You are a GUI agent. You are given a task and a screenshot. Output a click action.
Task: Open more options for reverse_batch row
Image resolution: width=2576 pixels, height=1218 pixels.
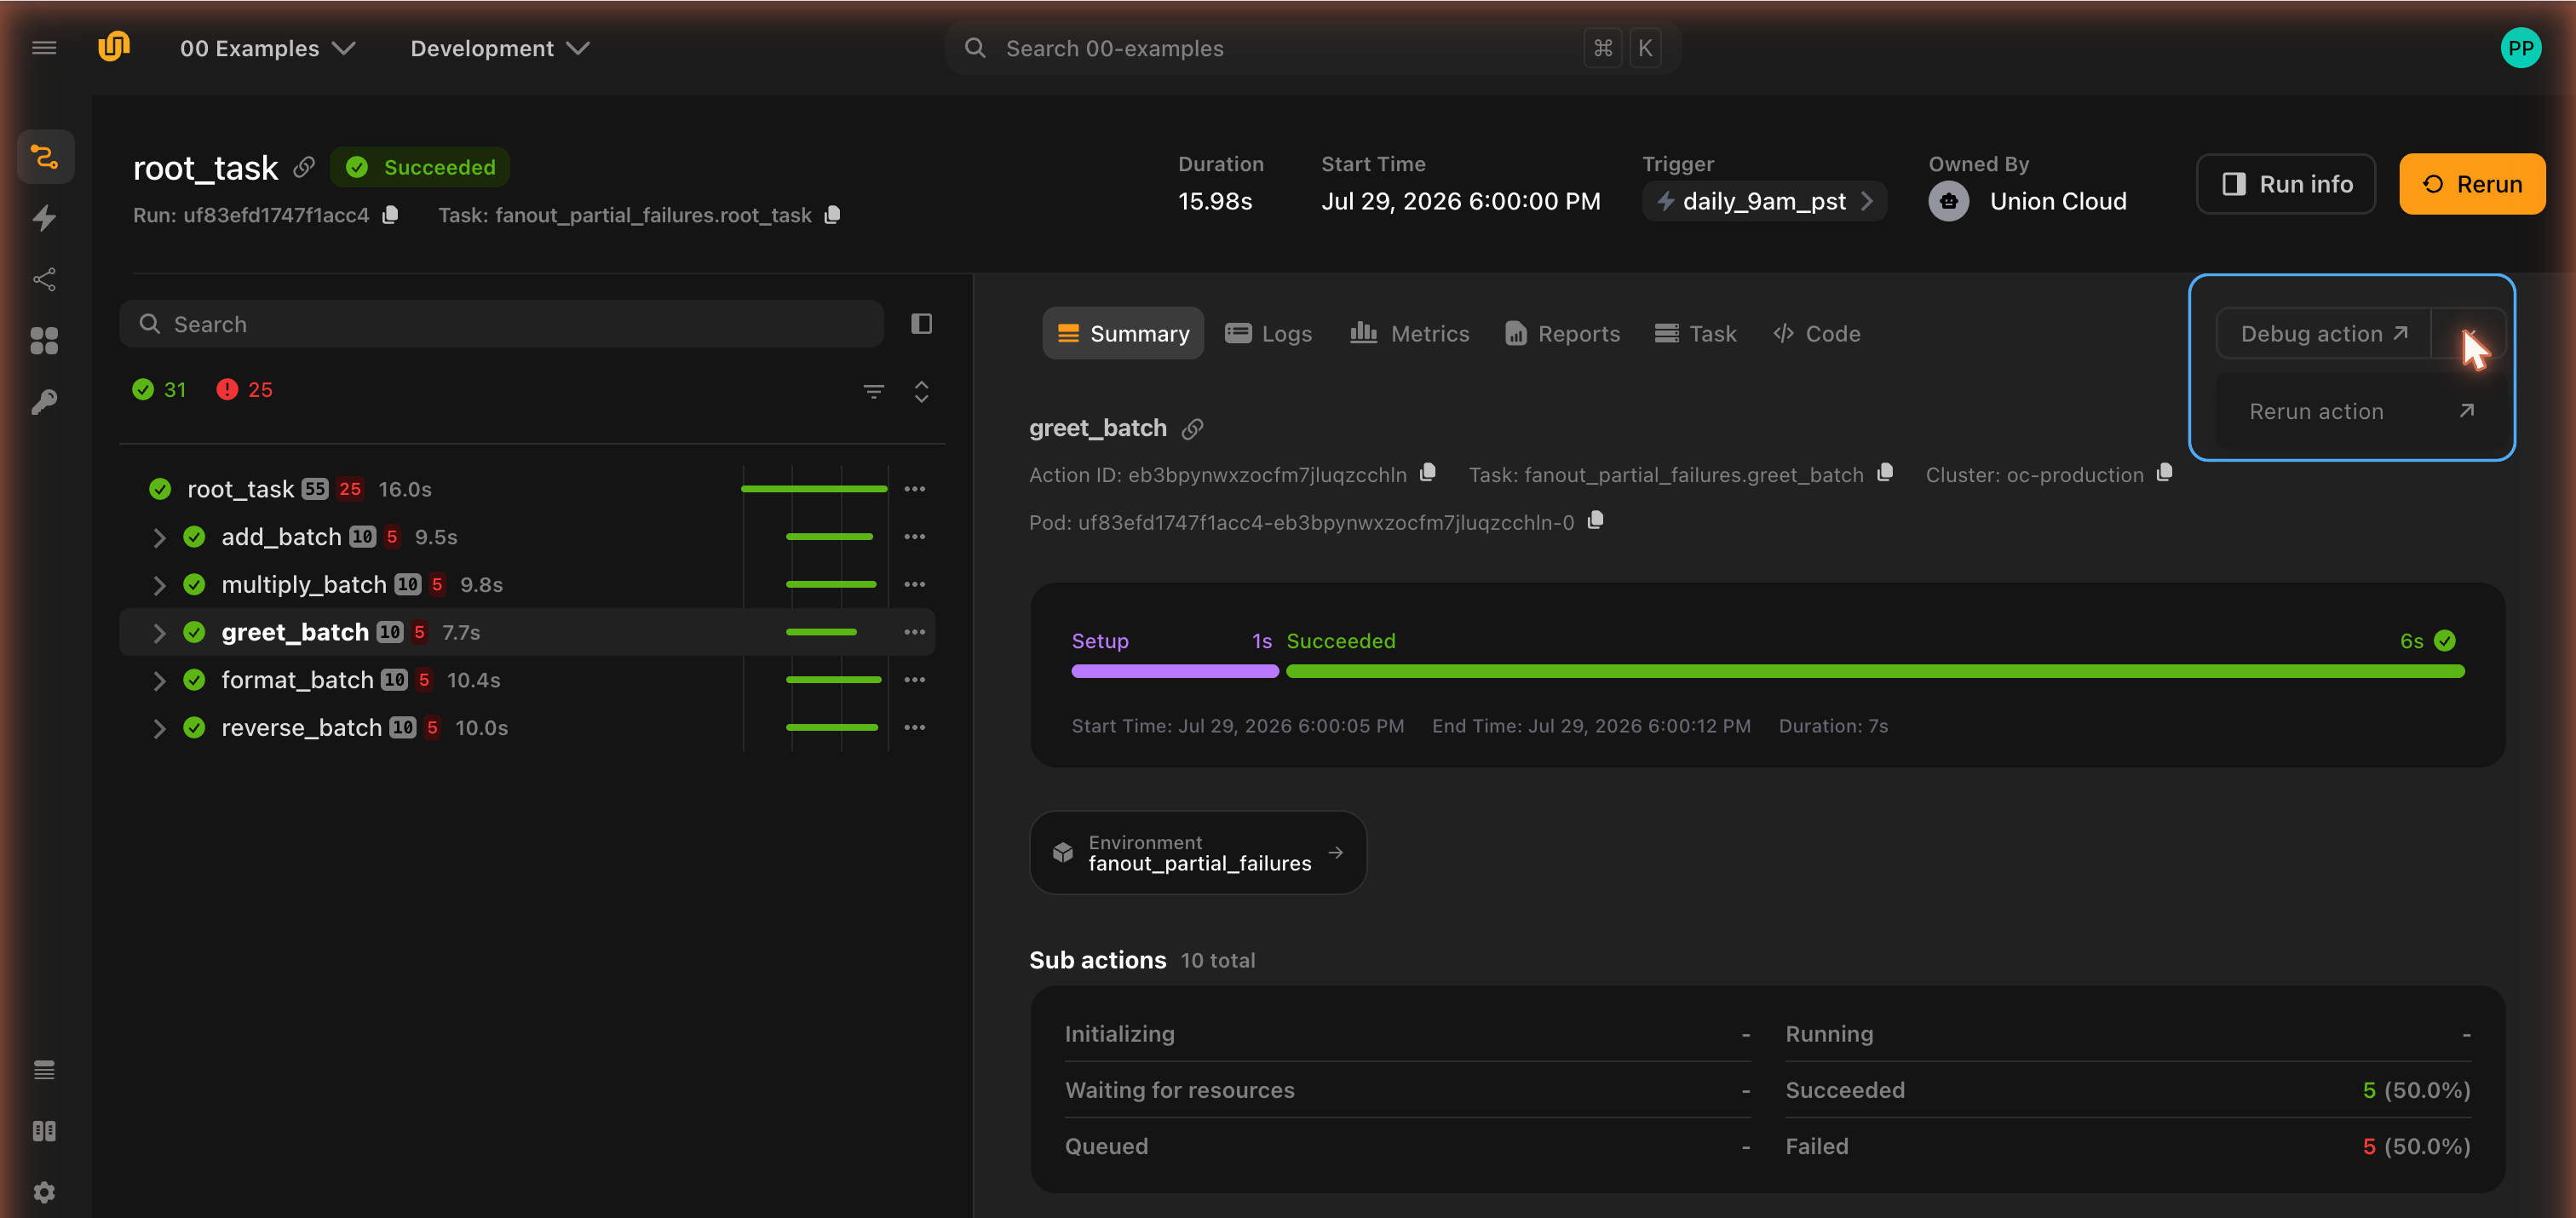click(914, 727)
